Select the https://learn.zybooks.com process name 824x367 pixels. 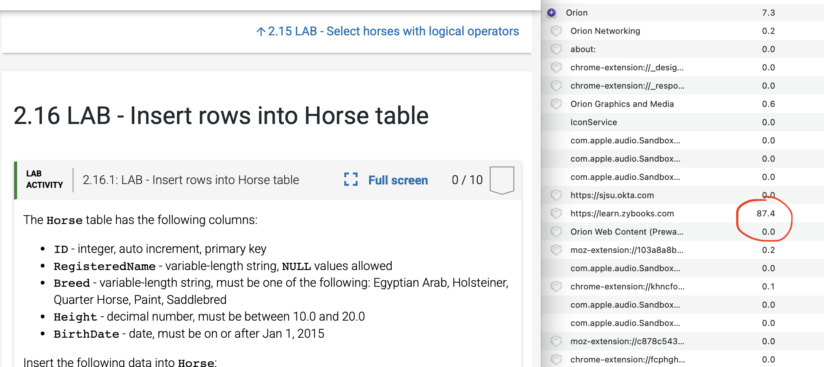[x=622, y=213]
